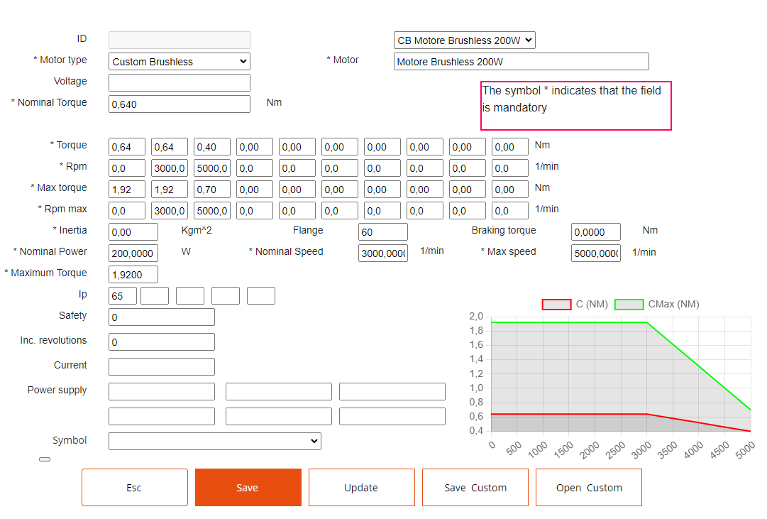The height and width of the screenshot is (519, 767).
Task: Click the third Rpm max cell 5000,0
Action: tap(212, 211)
